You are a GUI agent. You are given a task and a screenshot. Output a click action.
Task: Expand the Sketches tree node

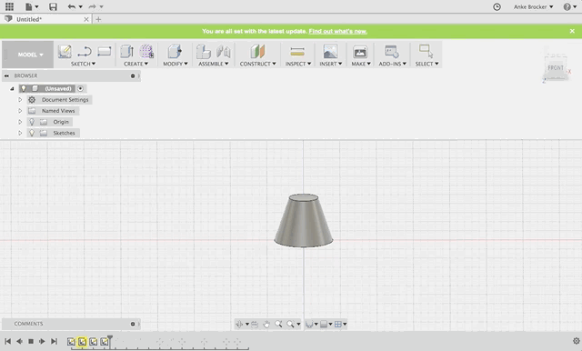[20, 133]
